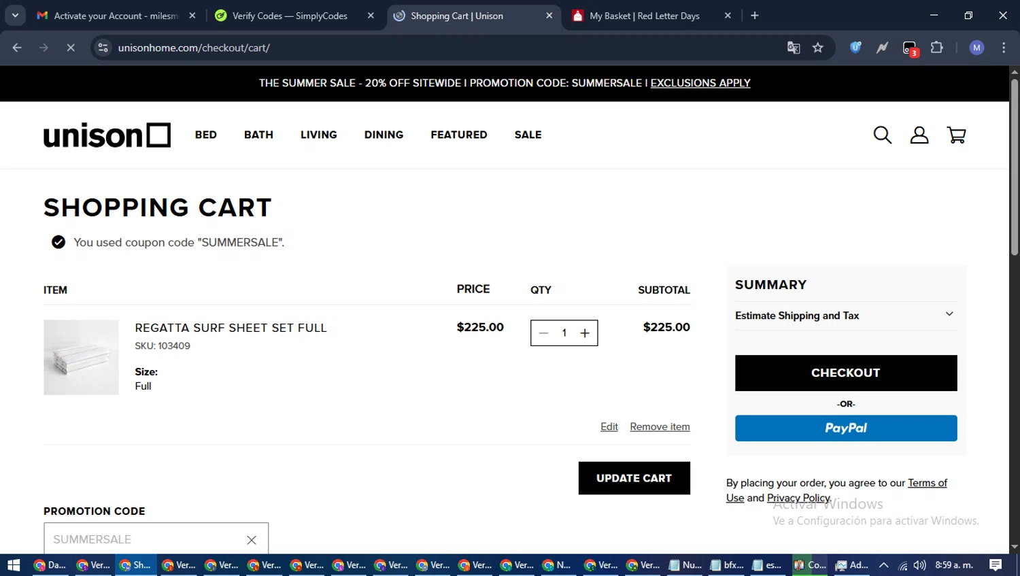Go forward to the next page
The width and height of the screenshot is (1020, 576).
pyautogui.click(x=44, y=48)
